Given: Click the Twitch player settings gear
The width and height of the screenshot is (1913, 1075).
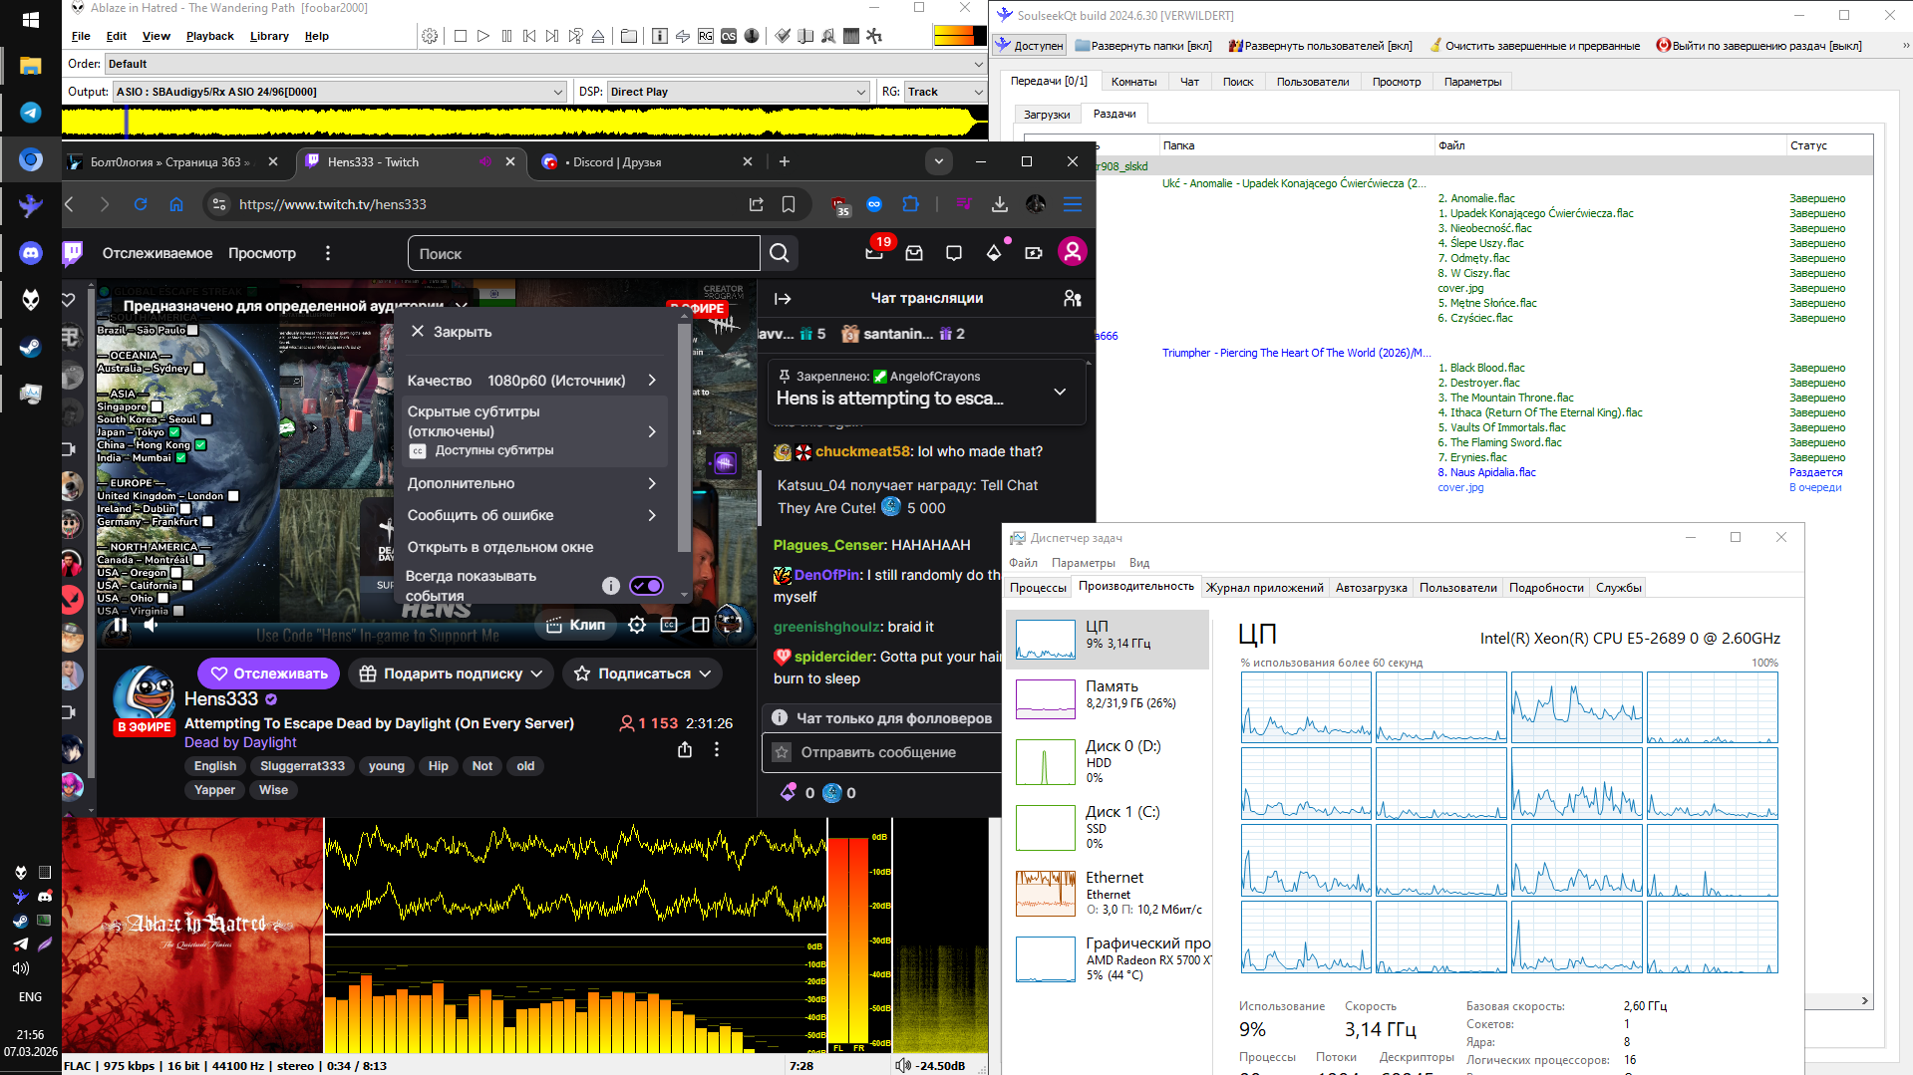Looking at the screenshot, I should pyautogui.click(x=637, y=625).
